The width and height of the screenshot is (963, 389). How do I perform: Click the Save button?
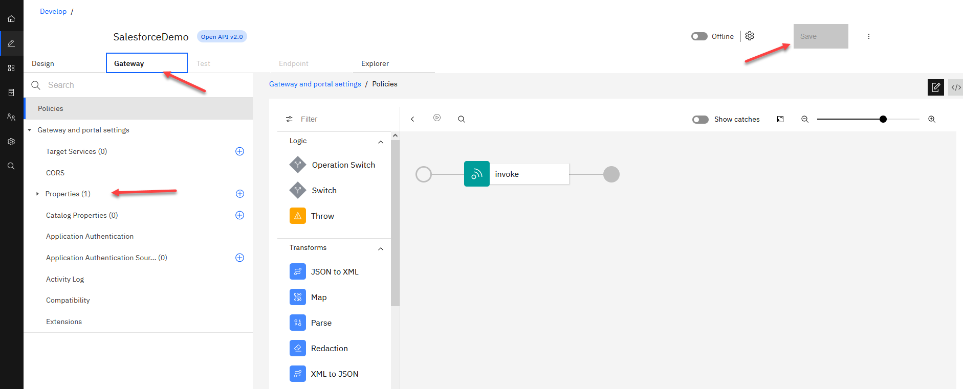pyautogui.click(x=820, y=36)
